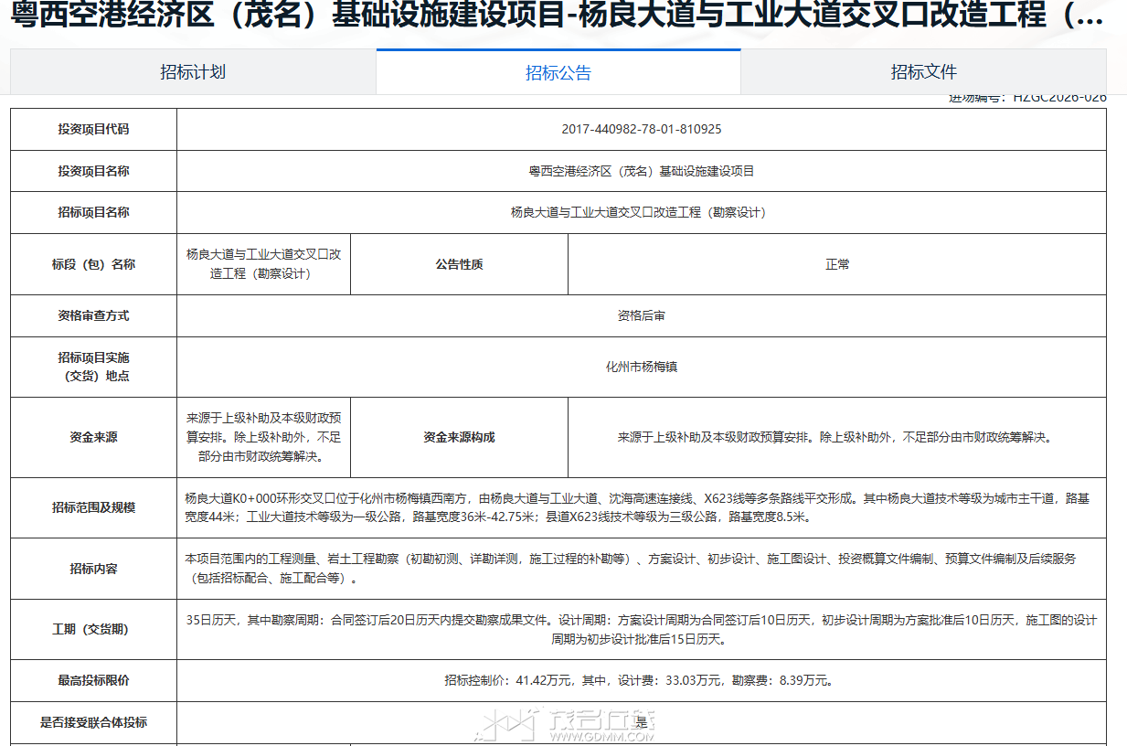
Task: Select the 投资项目名称 label cell
Action: point(93,171)
